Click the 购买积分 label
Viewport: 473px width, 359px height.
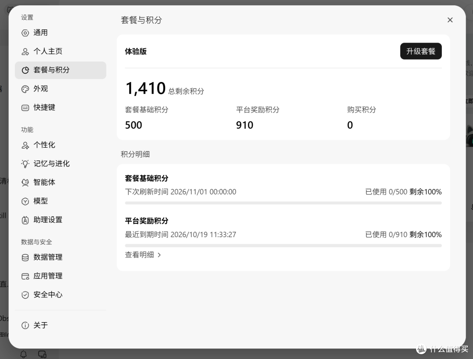pyautogui.click(x=362, y=110)
